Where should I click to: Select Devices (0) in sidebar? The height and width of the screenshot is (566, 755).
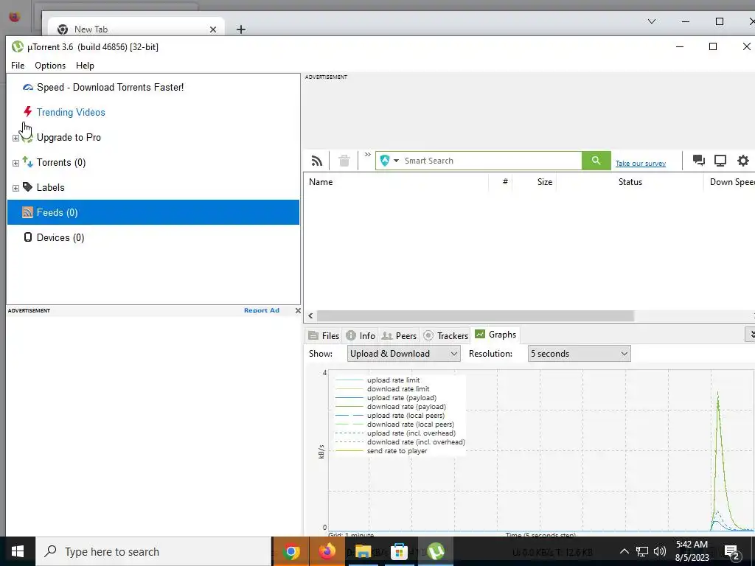60,237
